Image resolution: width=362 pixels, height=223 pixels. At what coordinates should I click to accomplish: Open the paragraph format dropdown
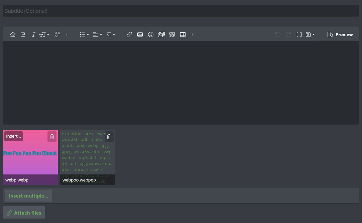(x=111, y=34)
